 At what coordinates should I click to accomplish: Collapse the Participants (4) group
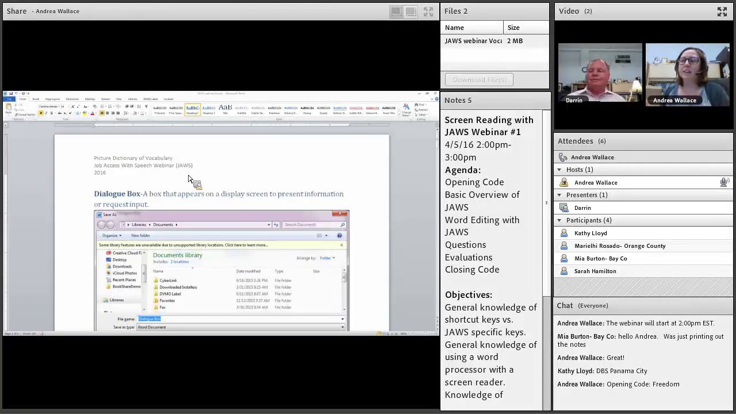coord(559,220)
